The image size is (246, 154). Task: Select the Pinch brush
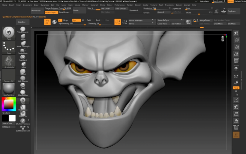tap(23, 86)
